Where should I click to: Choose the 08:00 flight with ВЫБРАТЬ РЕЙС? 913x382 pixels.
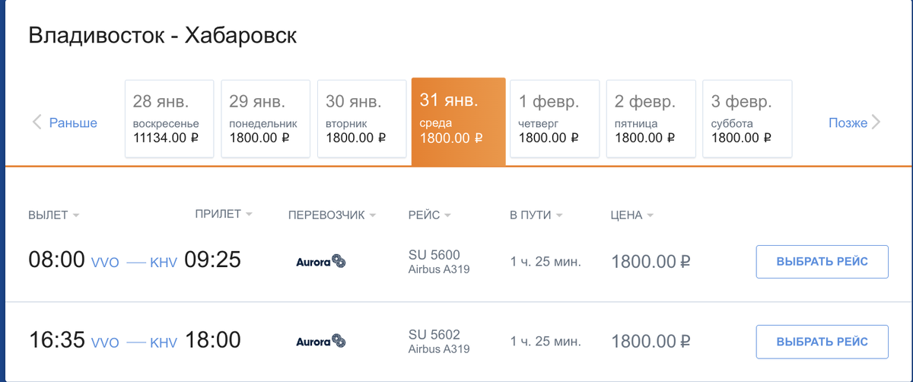822,262
